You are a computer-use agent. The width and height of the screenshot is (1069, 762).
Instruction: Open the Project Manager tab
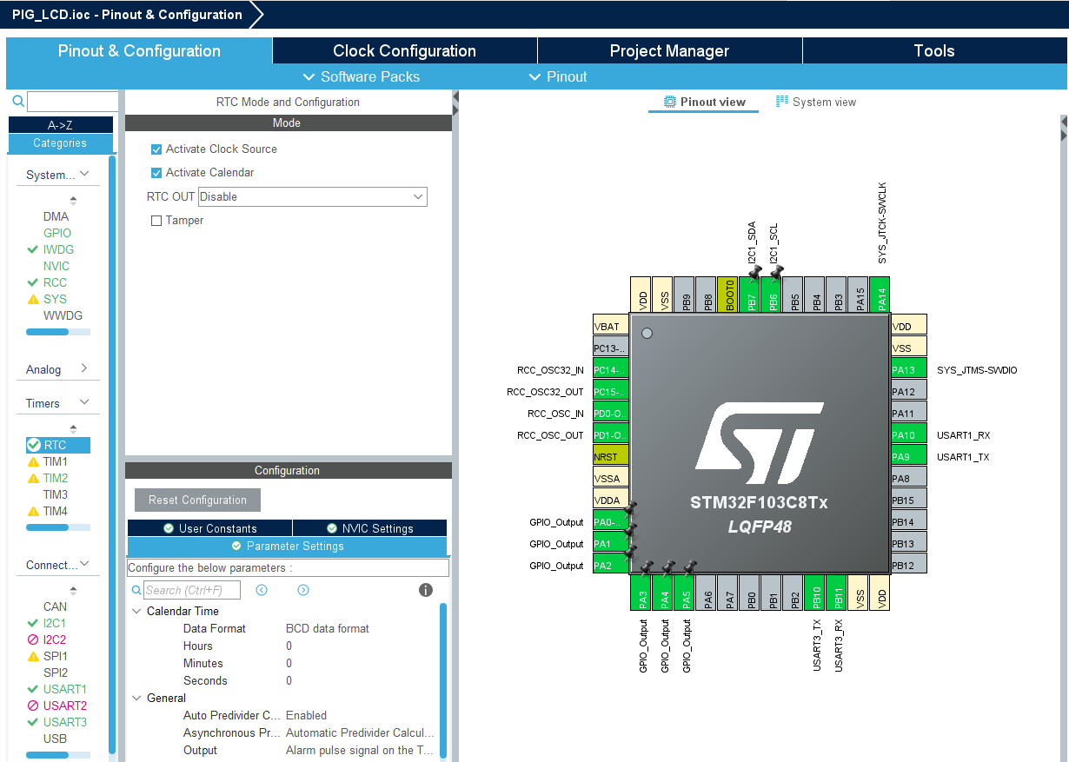pos(669,50)
